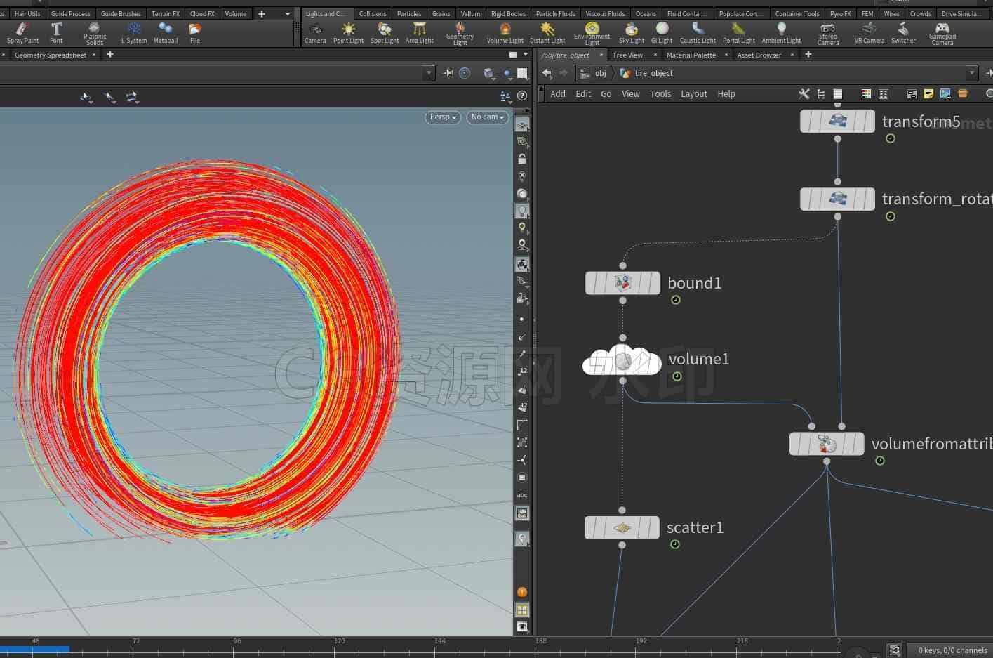Add an Ambient Light
Screen dimensions: 993x658
782,33
